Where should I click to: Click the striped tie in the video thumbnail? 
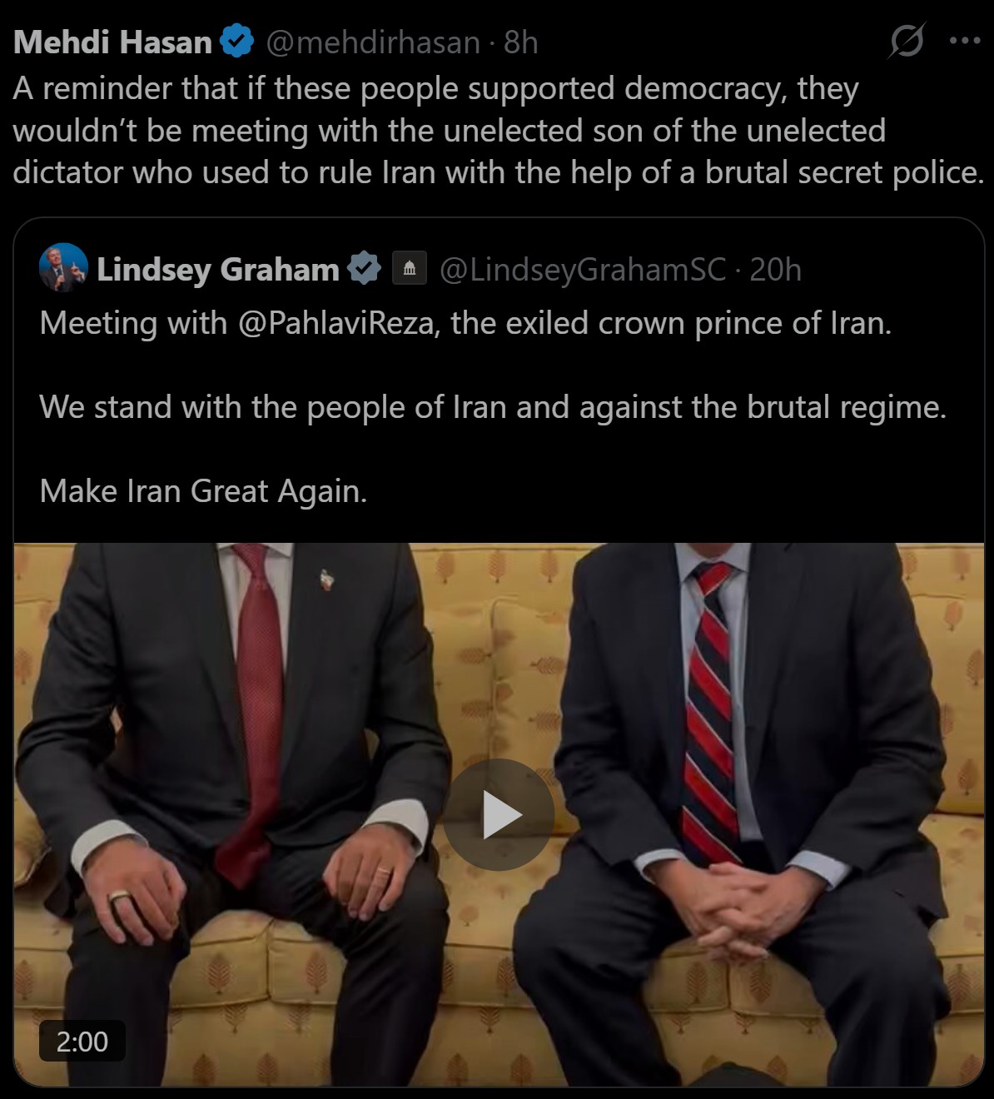pos(709,712)
